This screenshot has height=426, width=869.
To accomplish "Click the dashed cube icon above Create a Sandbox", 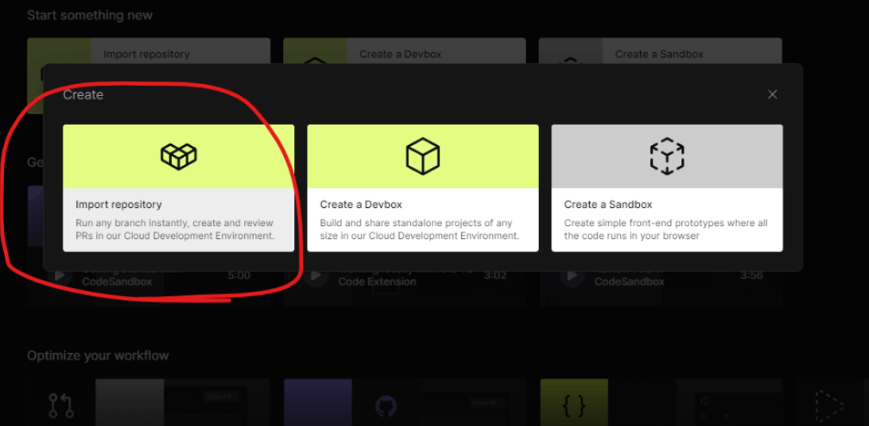I will point(667,156).
